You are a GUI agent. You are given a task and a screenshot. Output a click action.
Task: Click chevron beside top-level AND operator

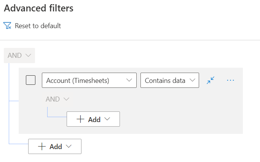pyautogui.click(x=28, y=55)
